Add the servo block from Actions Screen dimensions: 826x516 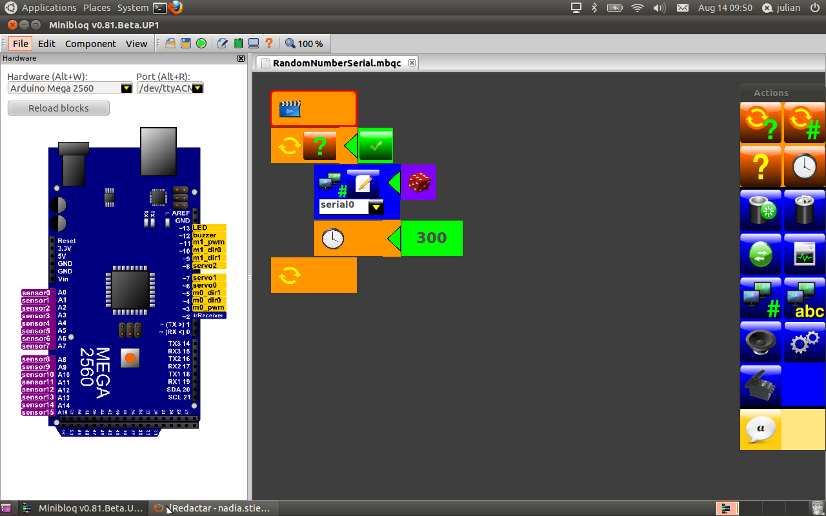[761, 386]
